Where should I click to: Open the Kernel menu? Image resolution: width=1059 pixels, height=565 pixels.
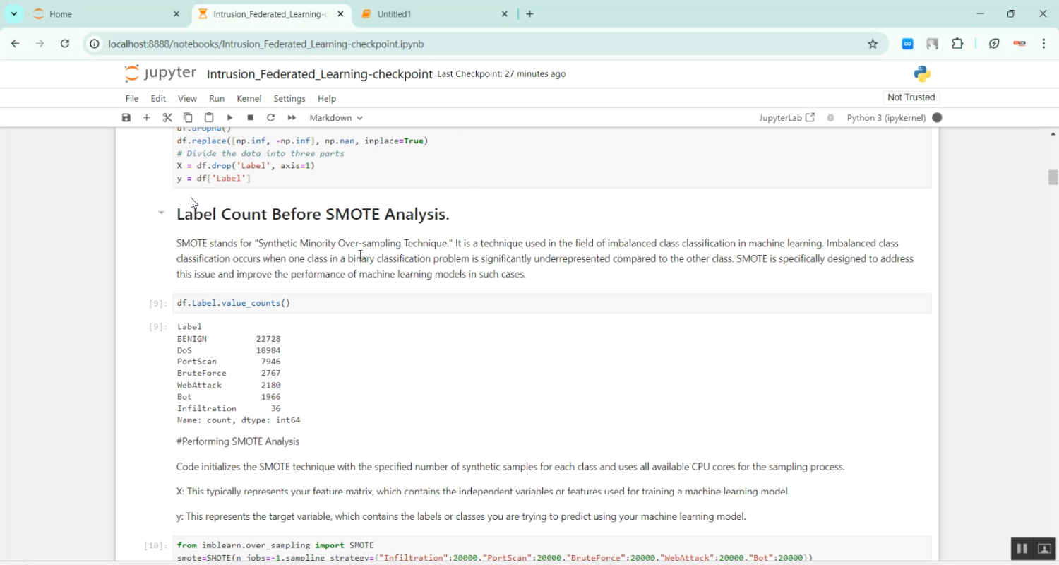[x=249, y=98]
